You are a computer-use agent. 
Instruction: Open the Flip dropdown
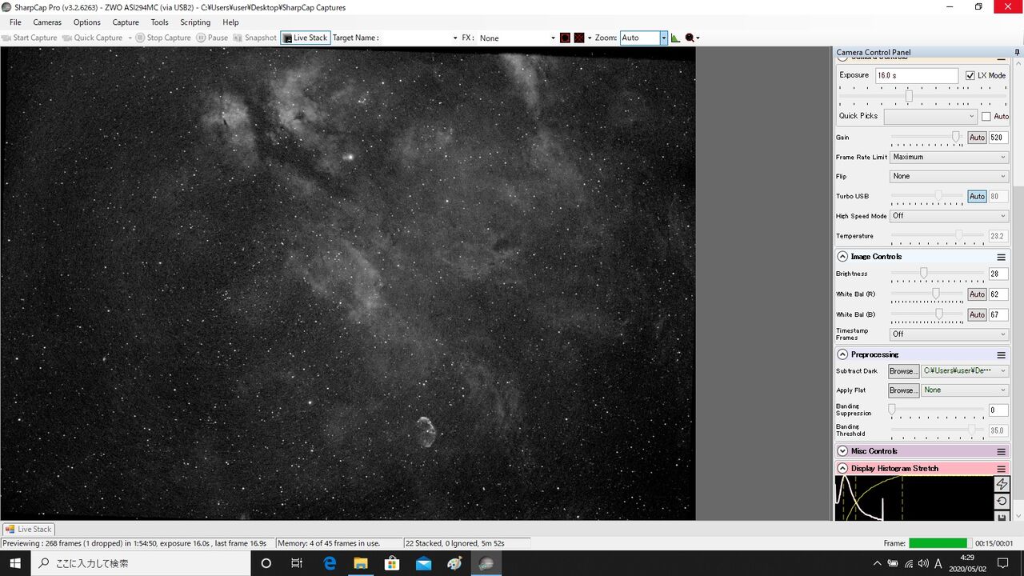point(949,176)
